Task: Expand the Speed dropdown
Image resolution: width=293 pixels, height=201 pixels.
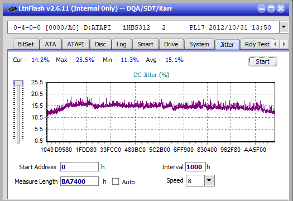Action: click(x=209, y=180)
